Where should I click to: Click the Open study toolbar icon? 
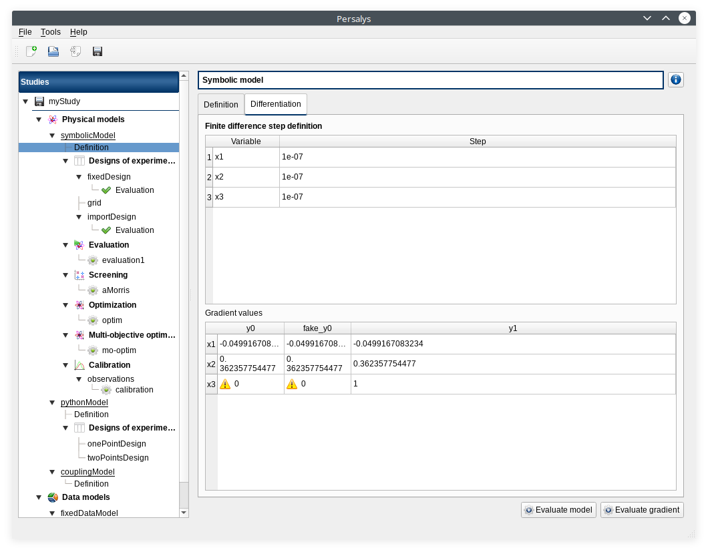pos(53,51)
